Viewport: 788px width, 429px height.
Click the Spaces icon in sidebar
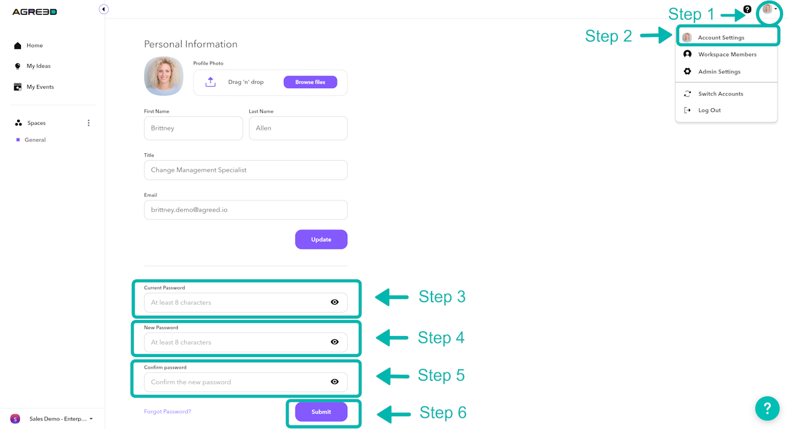(18, 123)
